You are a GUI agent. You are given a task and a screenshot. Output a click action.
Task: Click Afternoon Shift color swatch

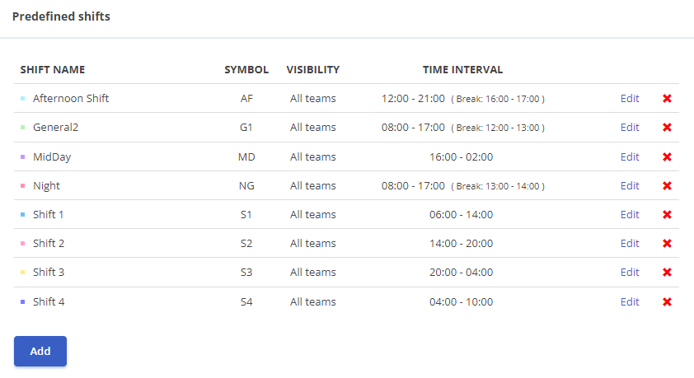[x=22, y=99]
